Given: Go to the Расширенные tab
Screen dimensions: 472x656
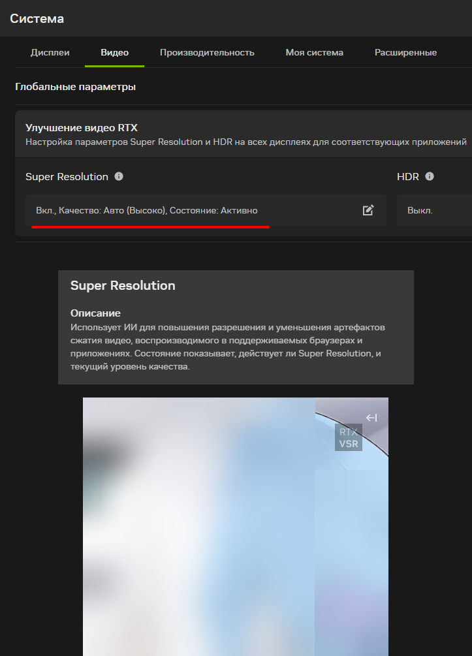Looking at the screenshot, I should [x=405, y=53].
